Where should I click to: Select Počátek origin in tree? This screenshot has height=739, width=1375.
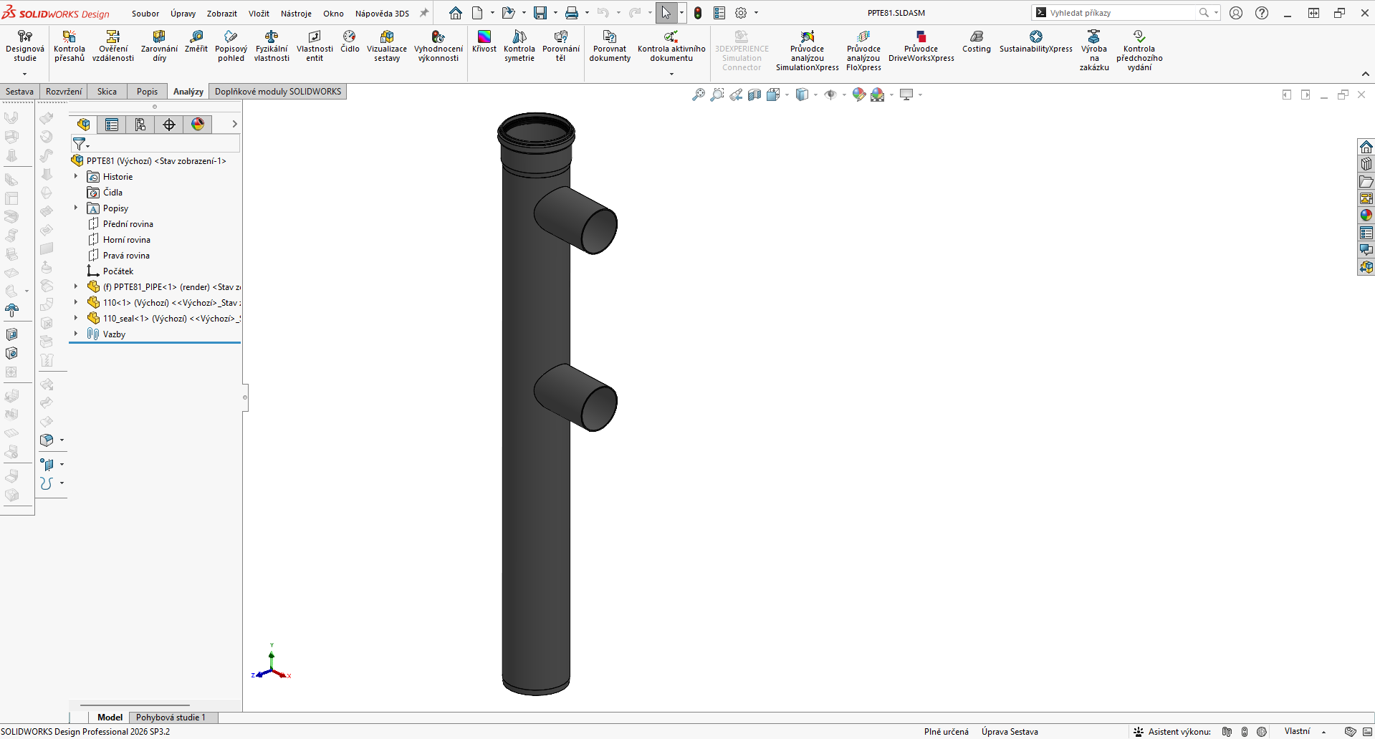coord(118,271)
